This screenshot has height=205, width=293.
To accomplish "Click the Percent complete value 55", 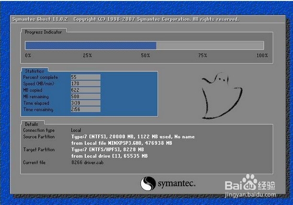I will pyautogui.click(x=85, y=77).
